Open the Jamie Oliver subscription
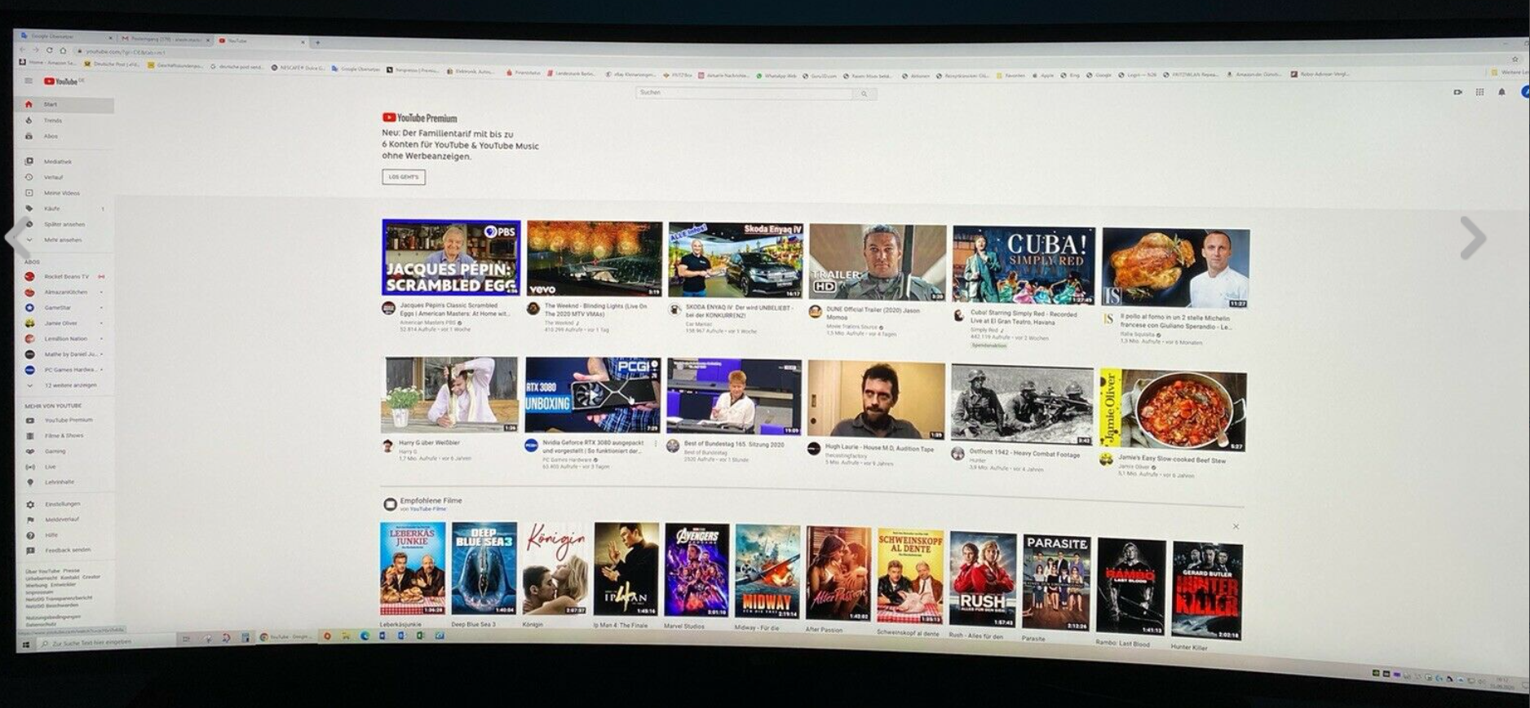This screenshot has width=1530, height=708. (x=64, y=323)
